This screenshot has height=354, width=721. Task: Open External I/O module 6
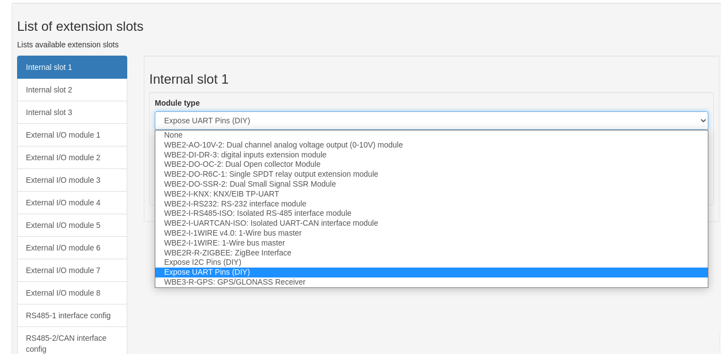pyautogui.click(x=72, y=248)
